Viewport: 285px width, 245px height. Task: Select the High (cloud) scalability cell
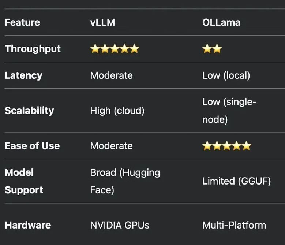point(117,111)
